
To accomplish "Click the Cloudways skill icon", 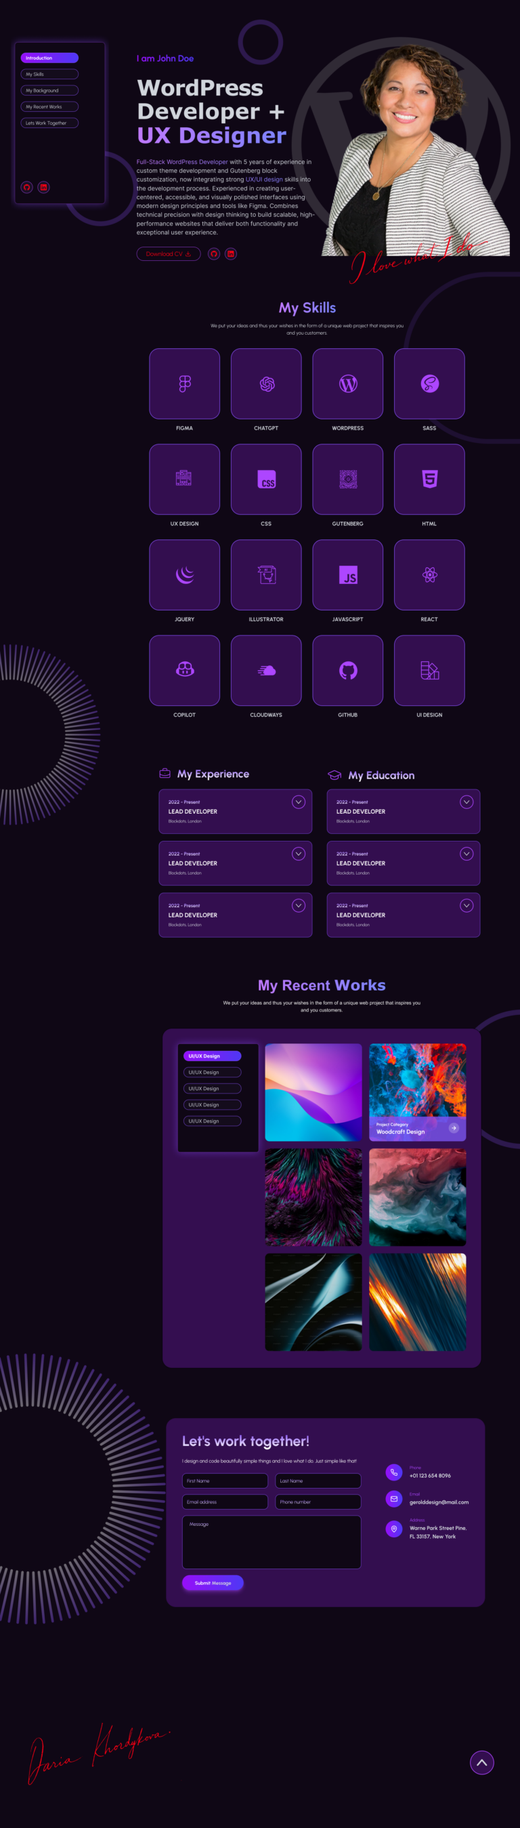I will pyautogui.click(x=266, y=671).
